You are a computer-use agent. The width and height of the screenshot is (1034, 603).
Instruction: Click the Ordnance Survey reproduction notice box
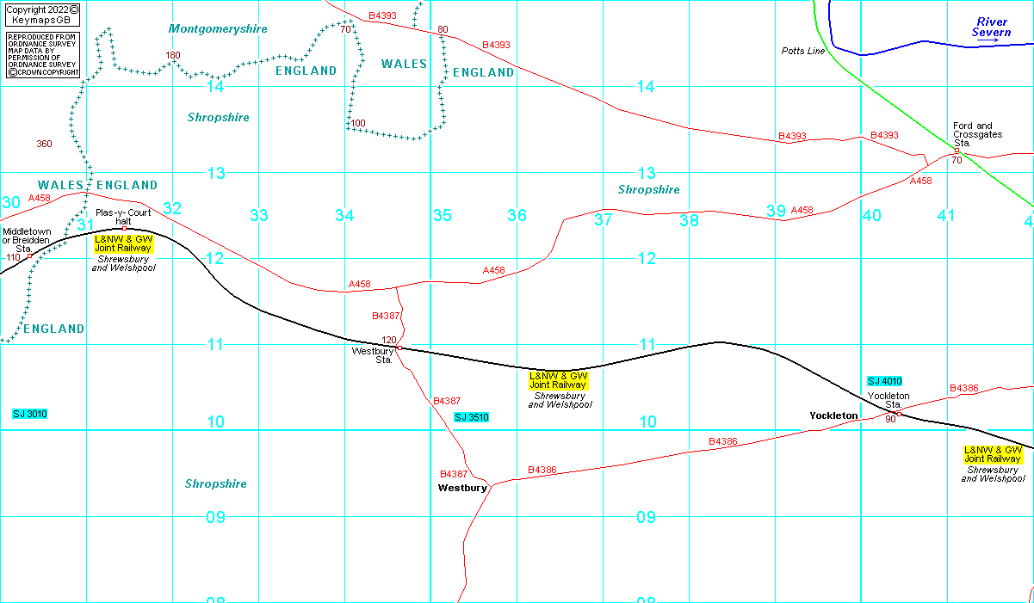(x=42, y=55)
